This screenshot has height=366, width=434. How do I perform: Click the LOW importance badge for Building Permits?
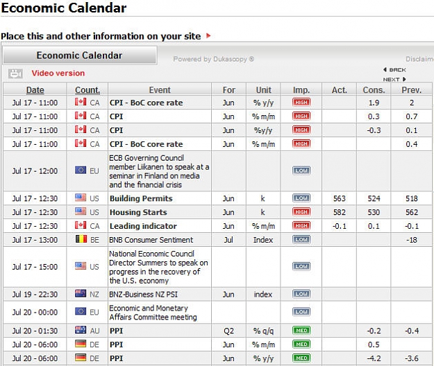point(301,198)
